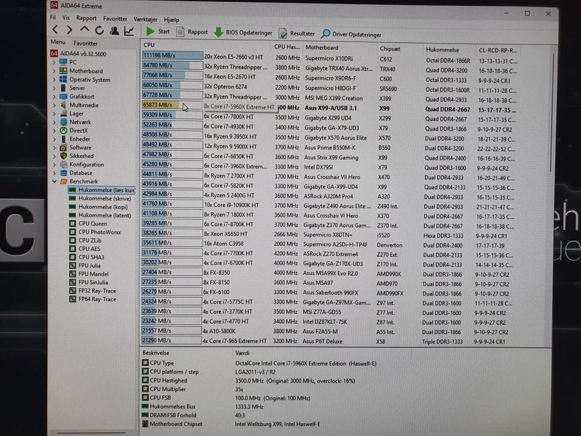The height and width of the screenshot is (436, 581).
Task: Sort by the Motherboard column header
Action: [x=340, y=47]
